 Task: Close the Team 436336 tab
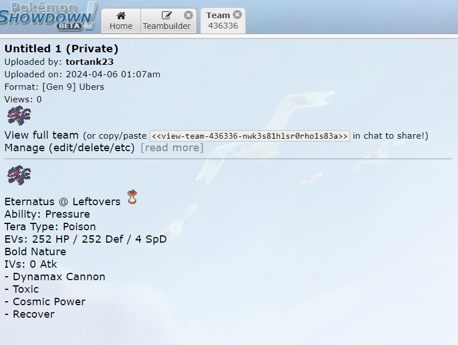pos(237,15)
